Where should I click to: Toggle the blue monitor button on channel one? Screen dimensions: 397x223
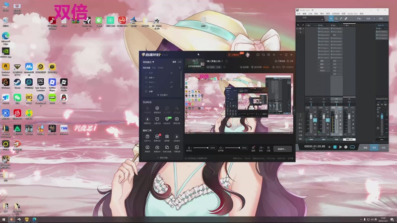pyautogui.click(x=315, y=120)
